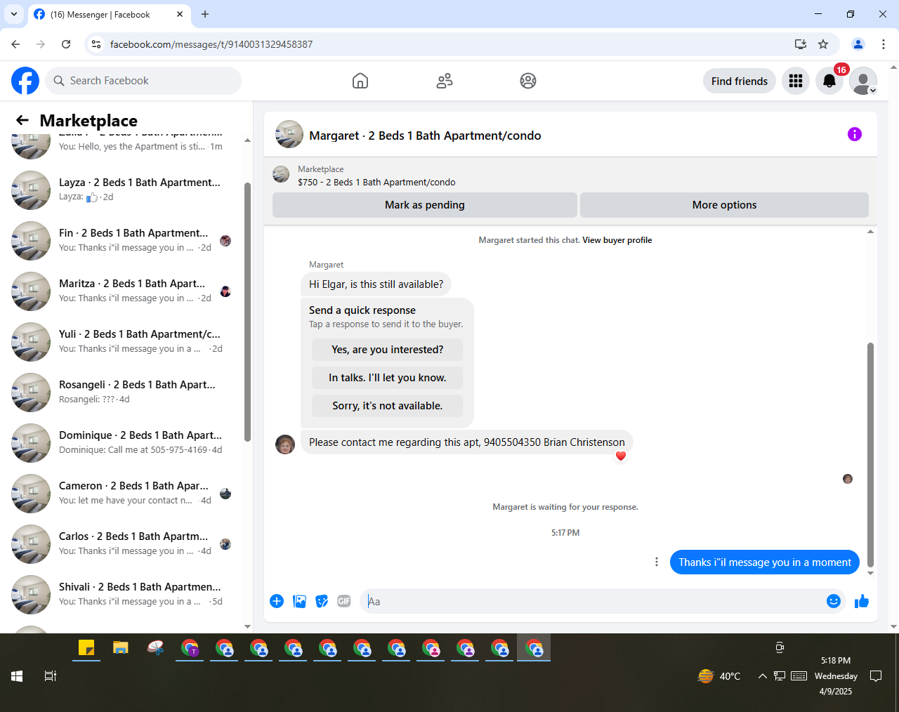This screenshot has height=712, width=899.
Task: Open the weather widget showing 40°C
Action: (719, 676)
